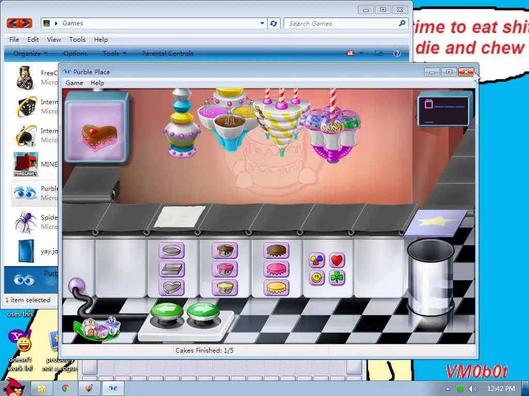Click the Angry Birds start button
The width and height of the screenshot is (529, 396).
(x=13, y=387)
